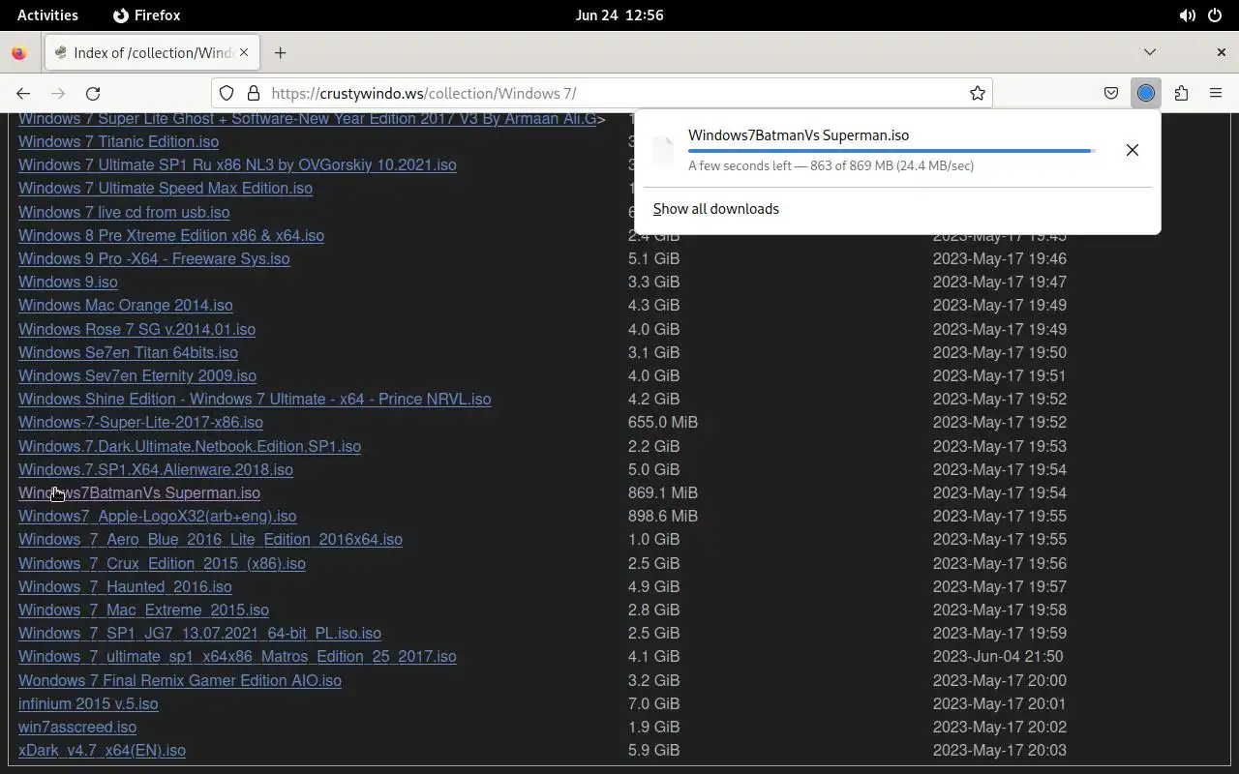Click the 2023-Jun-04 21:50 date

[x=998, y=656]
